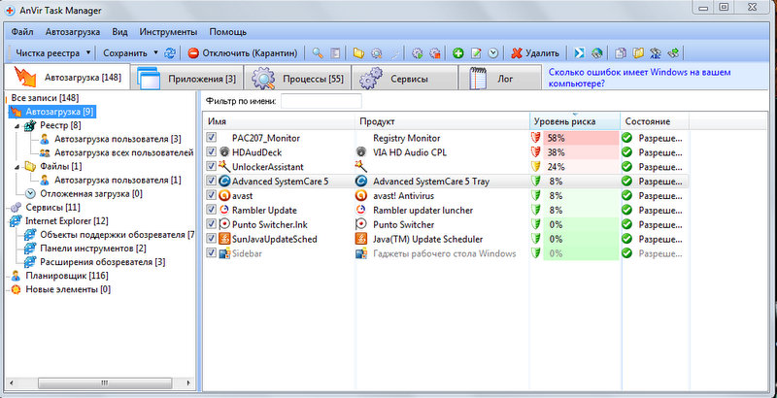Select Internet Explorer [12] tree item
Screen dimensions: 777x398
point(67,220)
